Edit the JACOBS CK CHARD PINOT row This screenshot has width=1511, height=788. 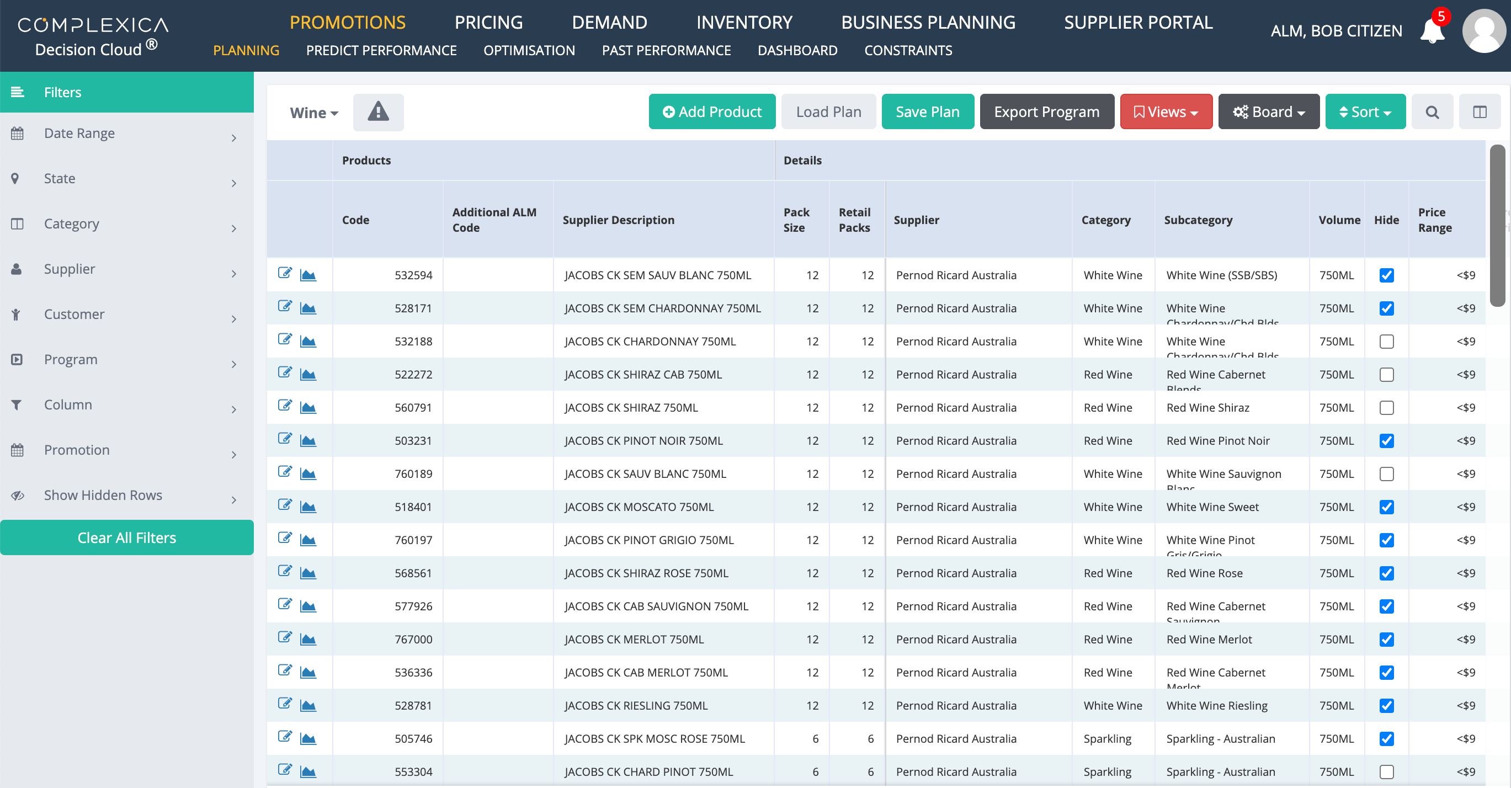tap(285, 770)
